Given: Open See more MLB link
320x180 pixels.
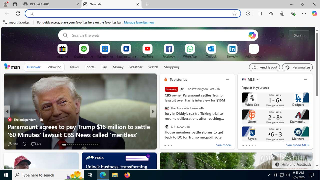Looking at the screenshot, I should [x=297, y=145].
